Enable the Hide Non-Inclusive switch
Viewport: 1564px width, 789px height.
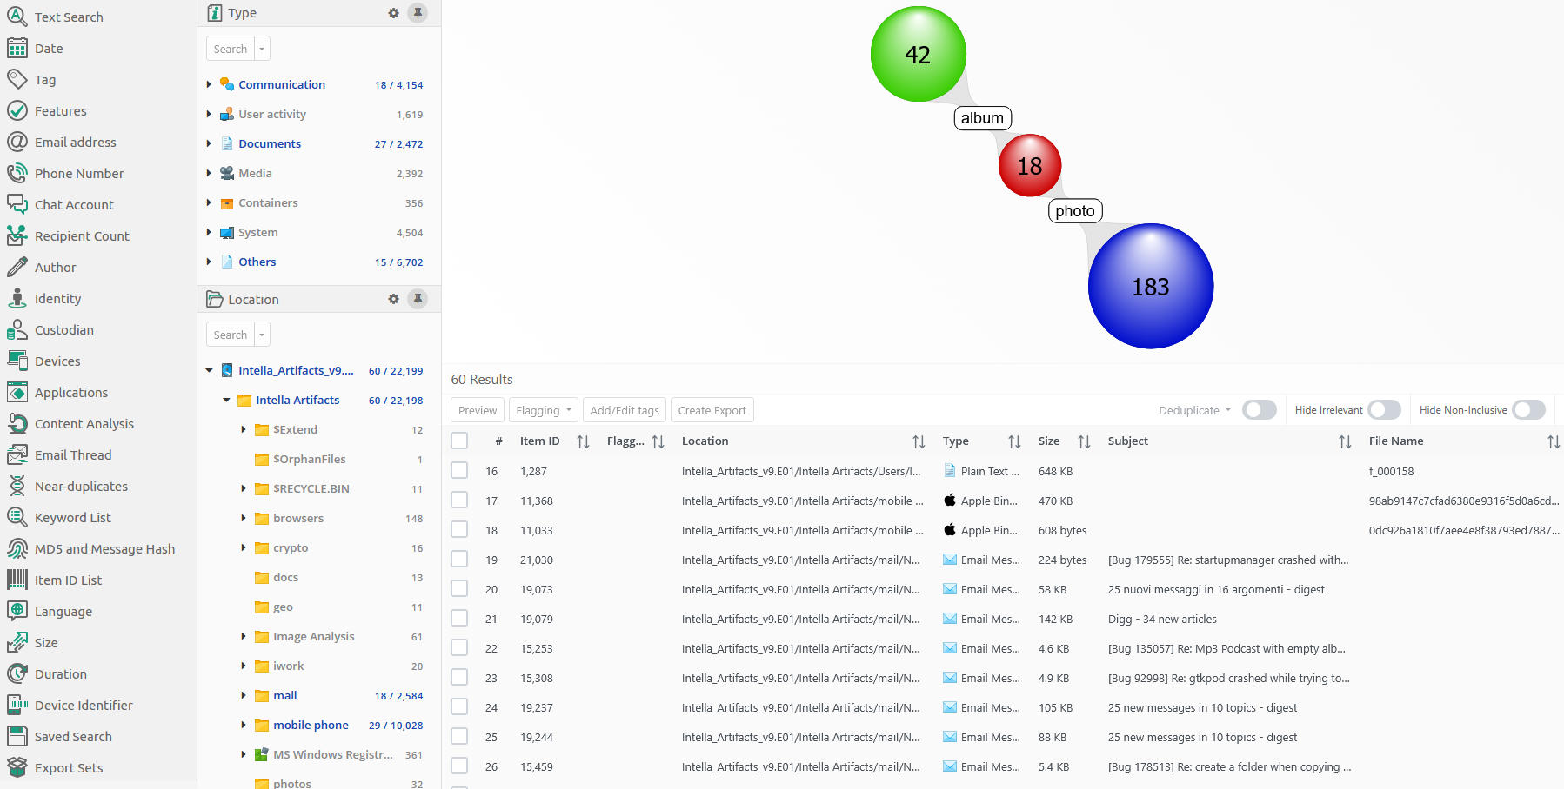click(1527, 410)
